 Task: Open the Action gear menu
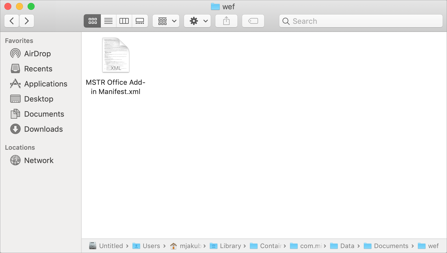[x=197, y=21]
